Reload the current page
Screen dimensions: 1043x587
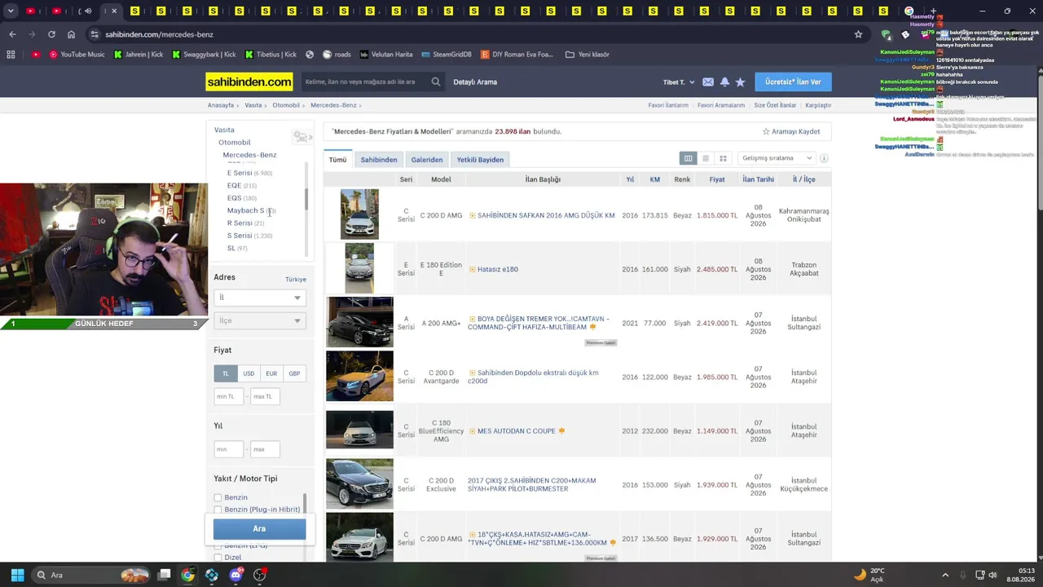[51, 34]
